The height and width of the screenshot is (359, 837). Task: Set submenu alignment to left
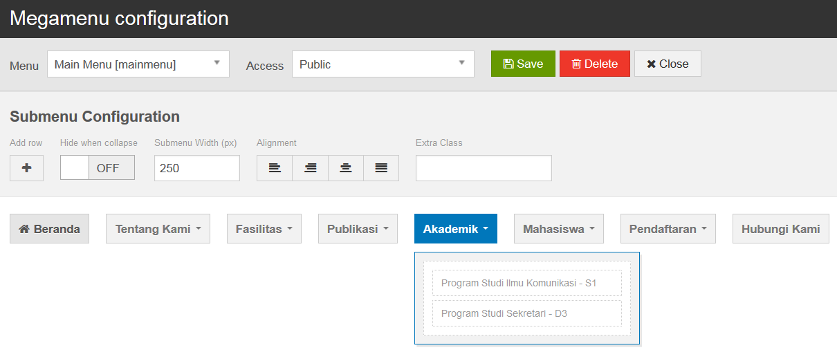click(275, 168)
